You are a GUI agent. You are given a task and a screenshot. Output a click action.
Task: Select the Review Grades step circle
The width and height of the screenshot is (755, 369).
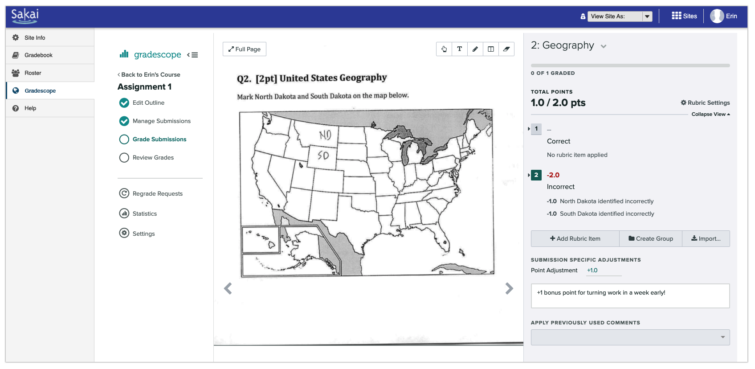(x=124, y=158)
